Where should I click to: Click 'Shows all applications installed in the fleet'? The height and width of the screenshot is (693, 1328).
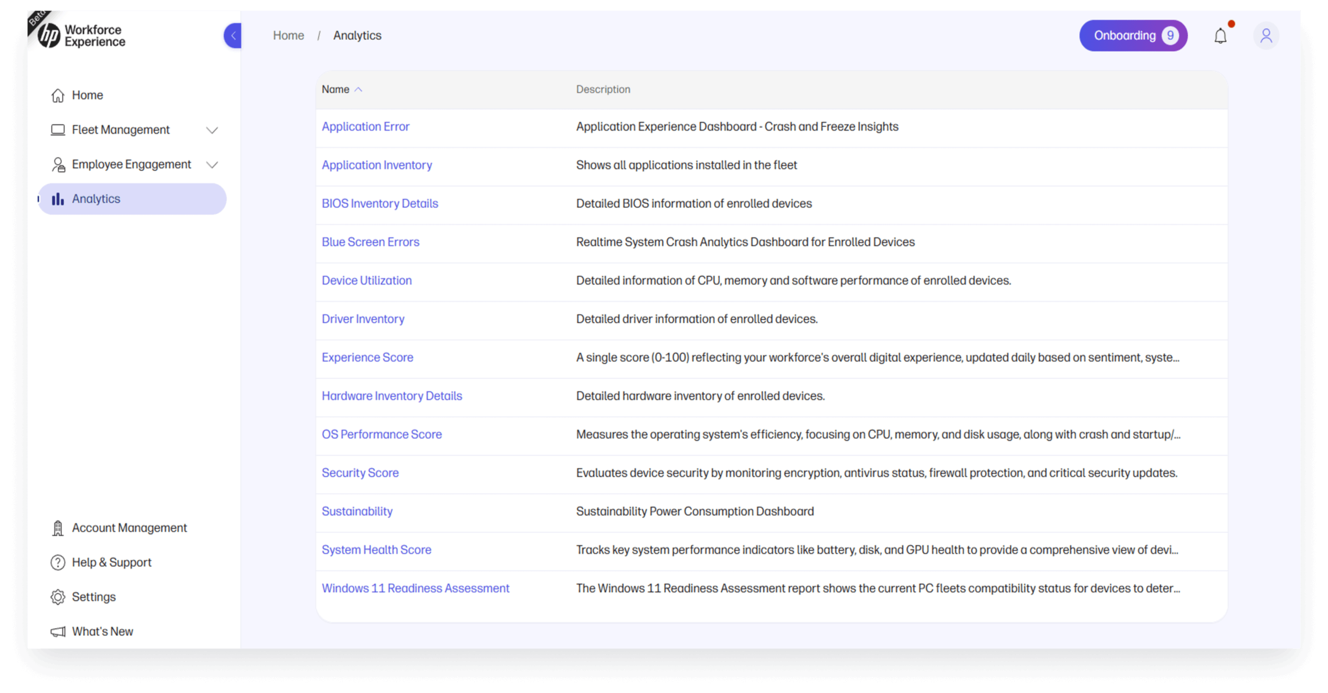click(687, 165)
